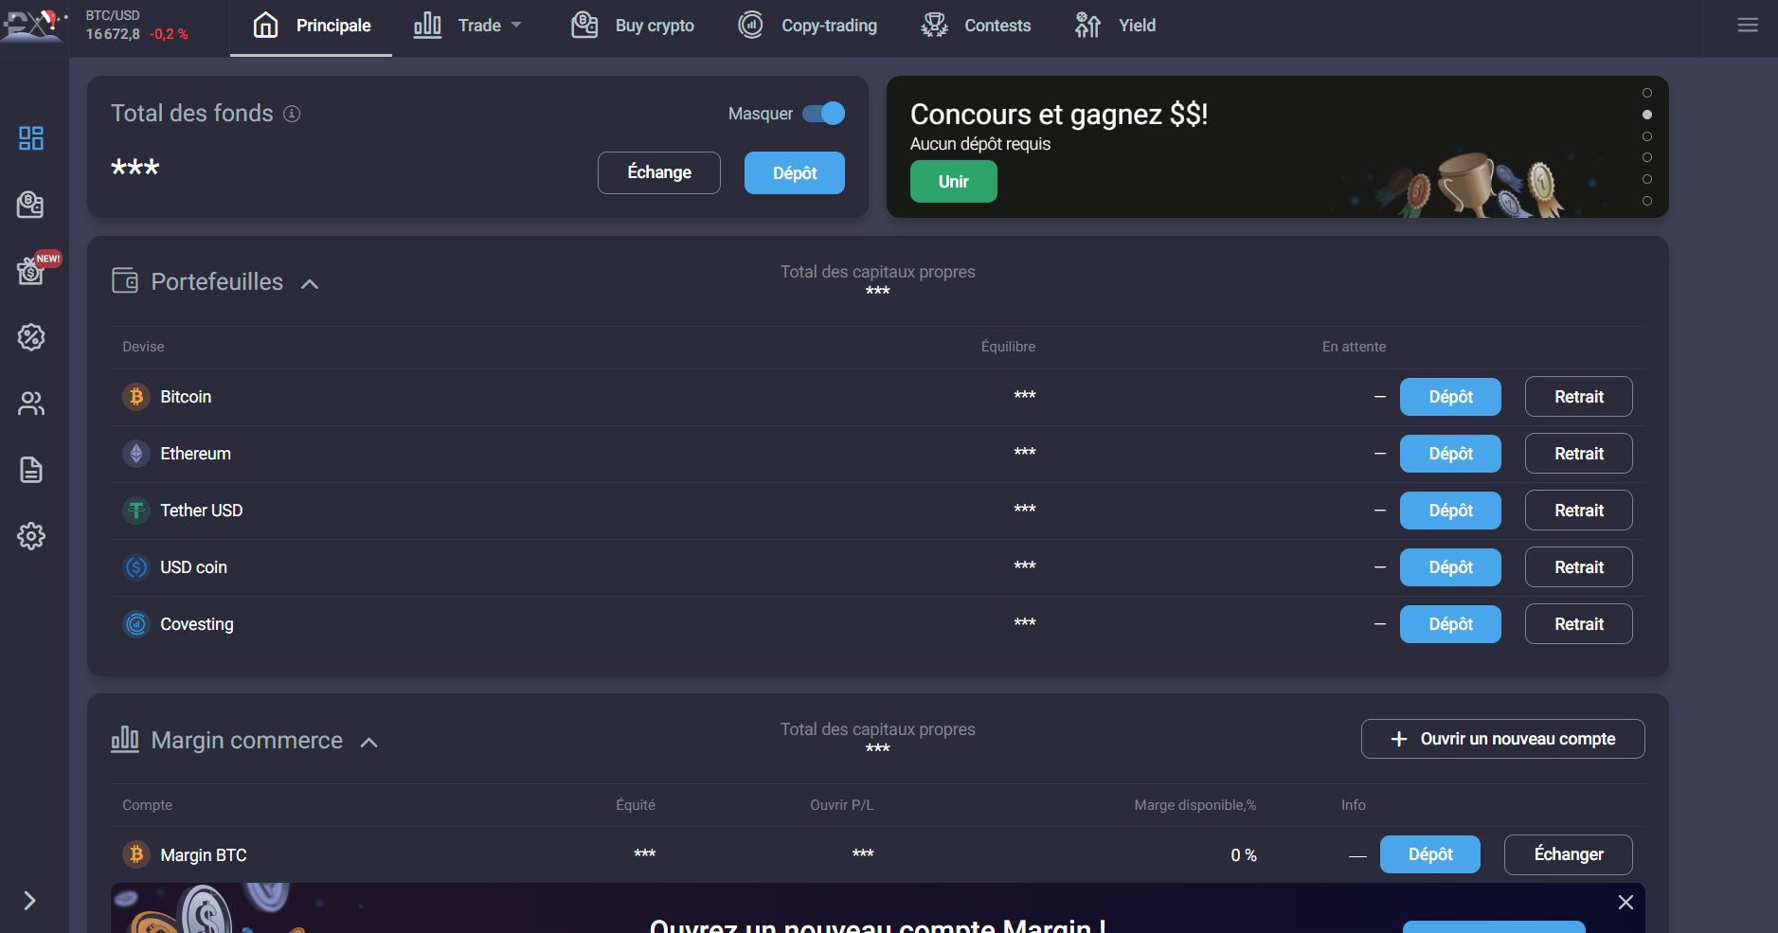Click the Covesting token icon
1778x933 pixels.
point(136,624)
